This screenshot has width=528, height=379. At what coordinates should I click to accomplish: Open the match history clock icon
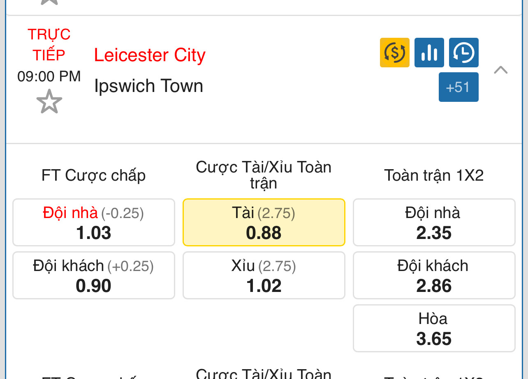point(464,53)
